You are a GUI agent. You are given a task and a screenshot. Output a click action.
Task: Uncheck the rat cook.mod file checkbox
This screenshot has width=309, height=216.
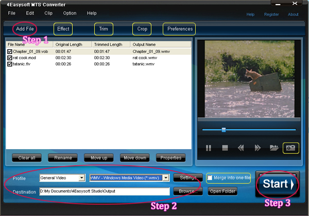click(x=10, y=58)
